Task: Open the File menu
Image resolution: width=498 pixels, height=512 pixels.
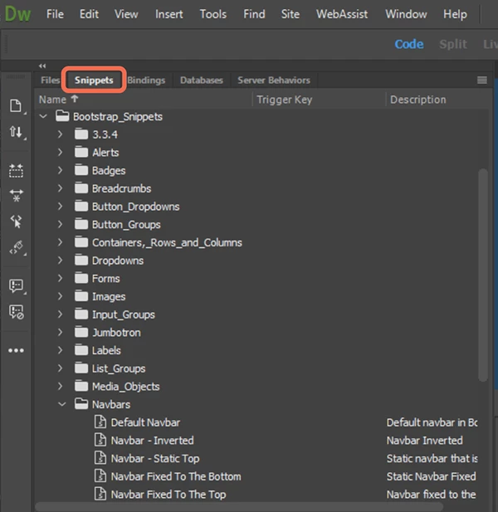Action: (55, 14)
